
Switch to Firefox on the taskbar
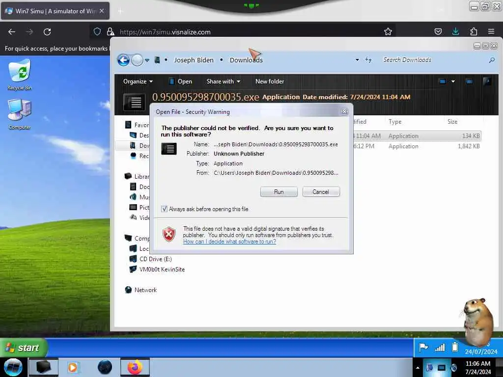click(x=135, y=367)
